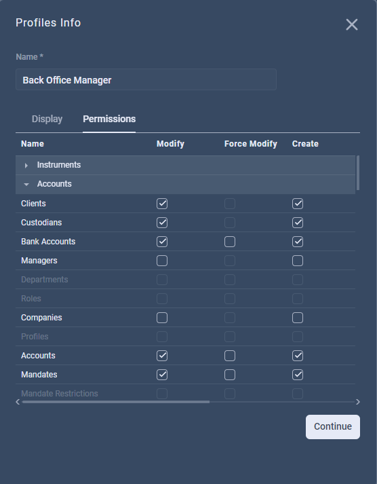Expand the Instruments group arrow
This screenshot has width=377, height=484.
click(x=26, y=166)
